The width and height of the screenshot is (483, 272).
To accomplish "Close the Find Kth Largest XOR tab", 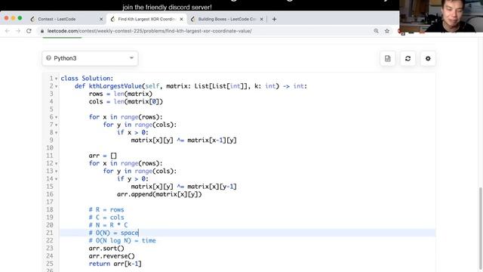I will click(181, 19).
